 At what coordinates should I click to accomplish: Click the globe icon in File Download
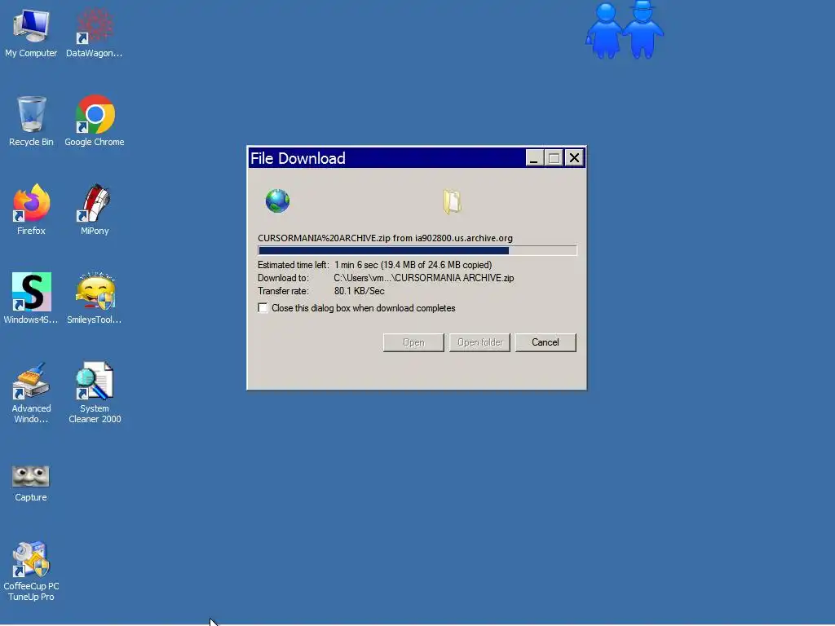(x=277, y=201)
